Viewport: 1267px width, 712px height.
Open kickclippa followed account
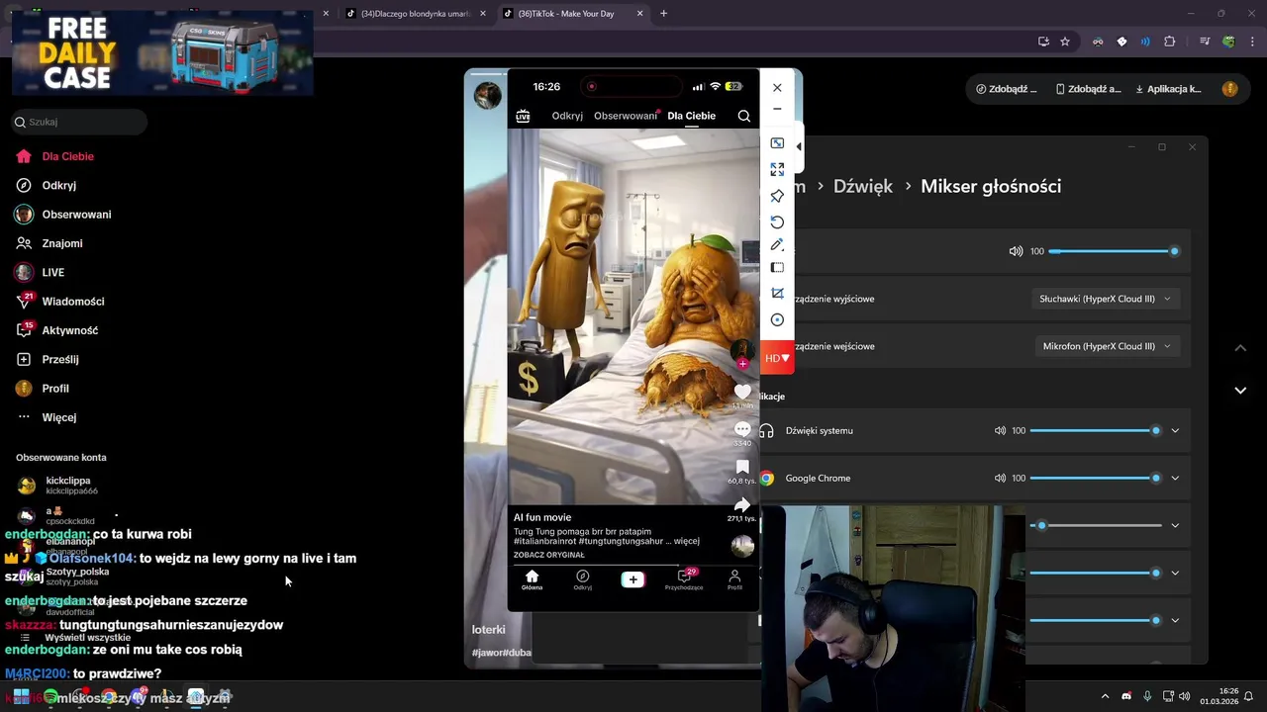[57, 485]
